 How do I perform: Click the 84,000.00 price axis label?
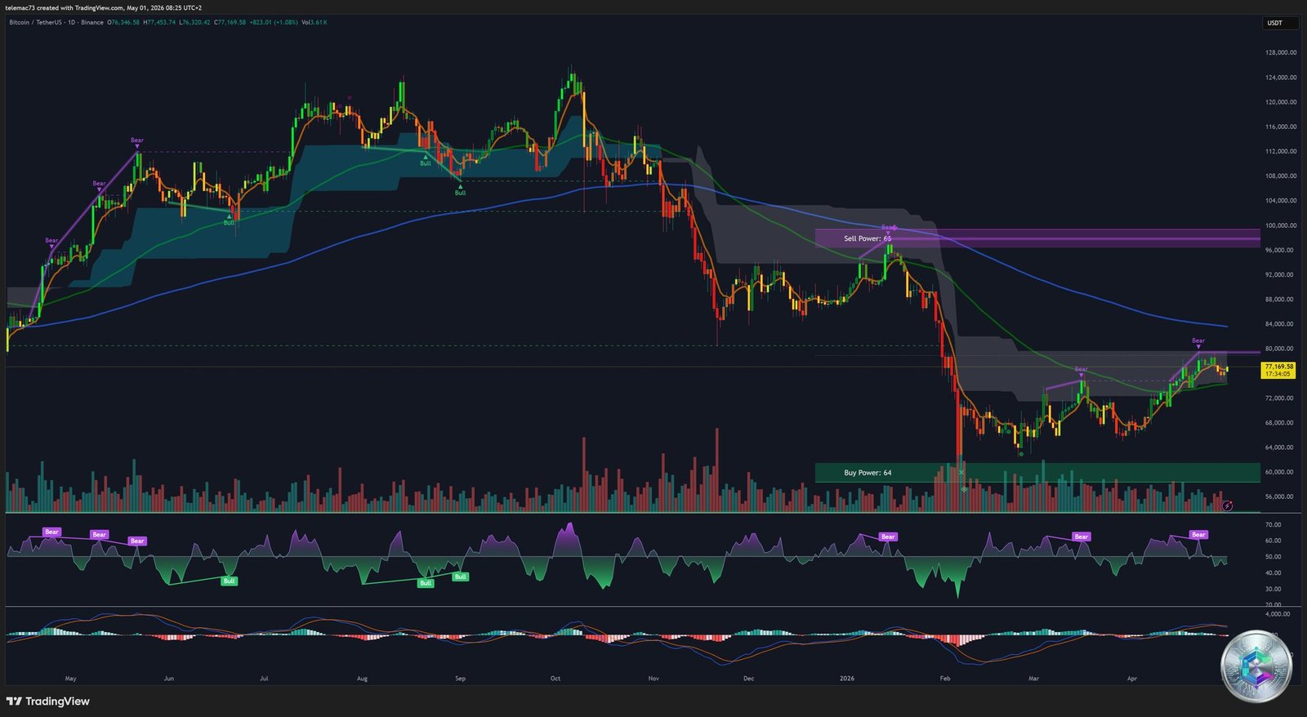point(1281,324)
